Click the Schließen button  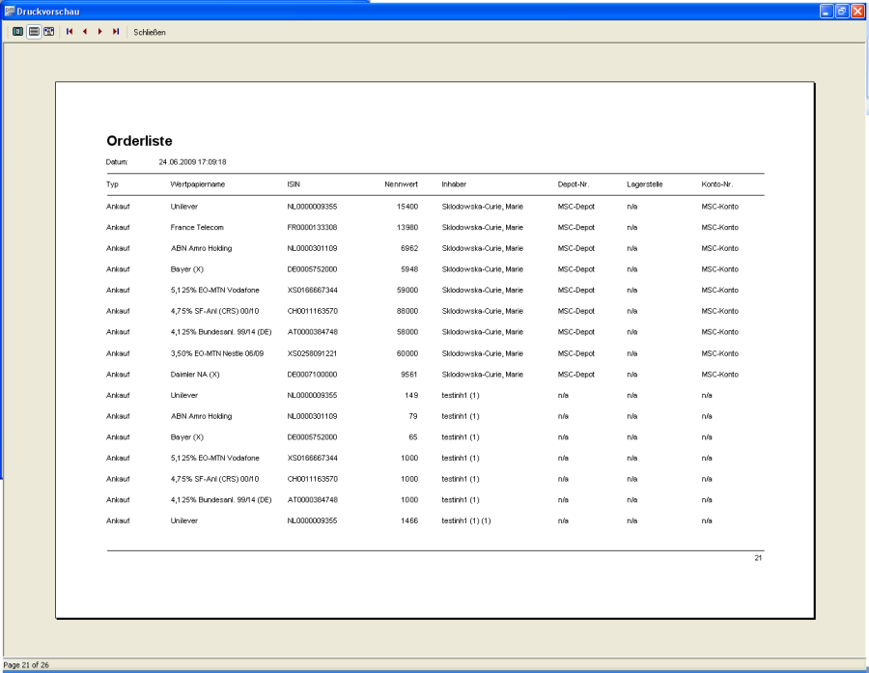[150, 32]
